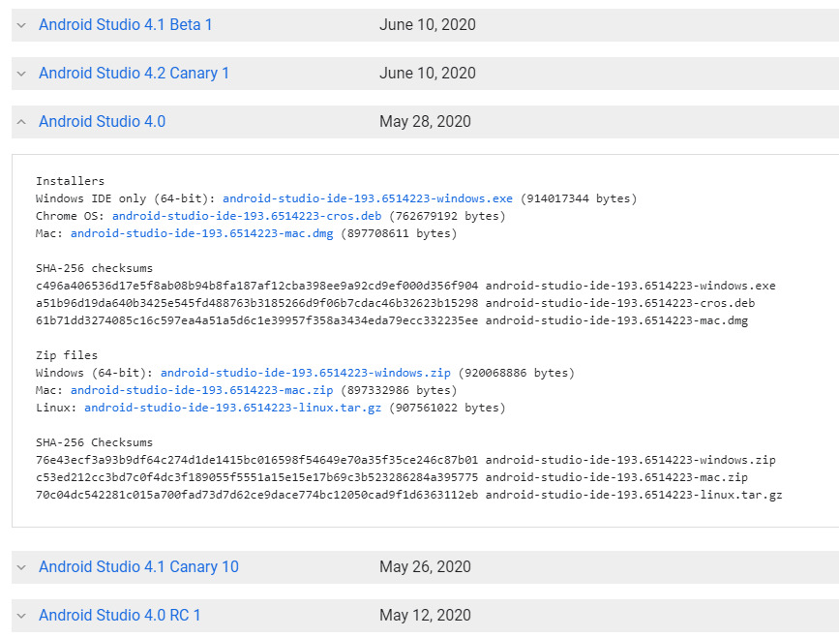
Task: Open the Android Studio 4.1 Canary 10 link
Action: pyautogui.click(x=138, y=566)
